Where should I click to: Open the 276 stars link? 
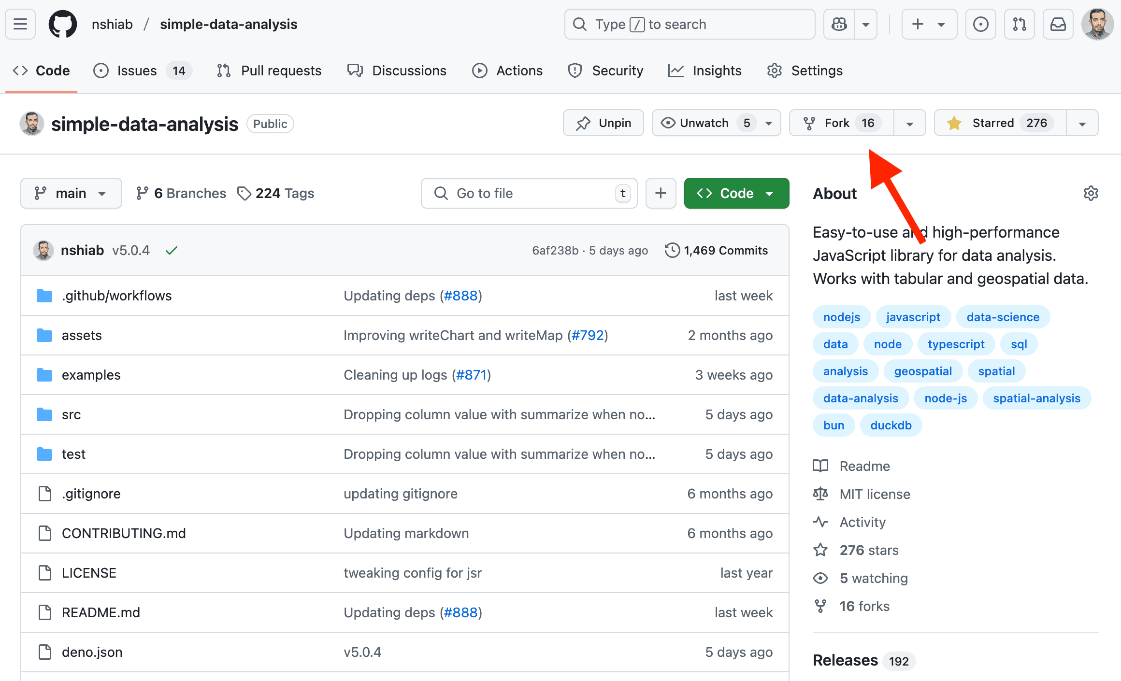click(x=856, y=550)
